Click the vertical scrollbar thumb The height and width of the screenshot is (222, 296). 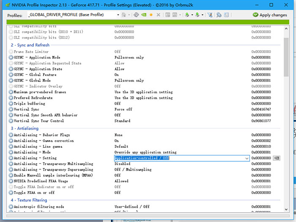click(286, 57)
